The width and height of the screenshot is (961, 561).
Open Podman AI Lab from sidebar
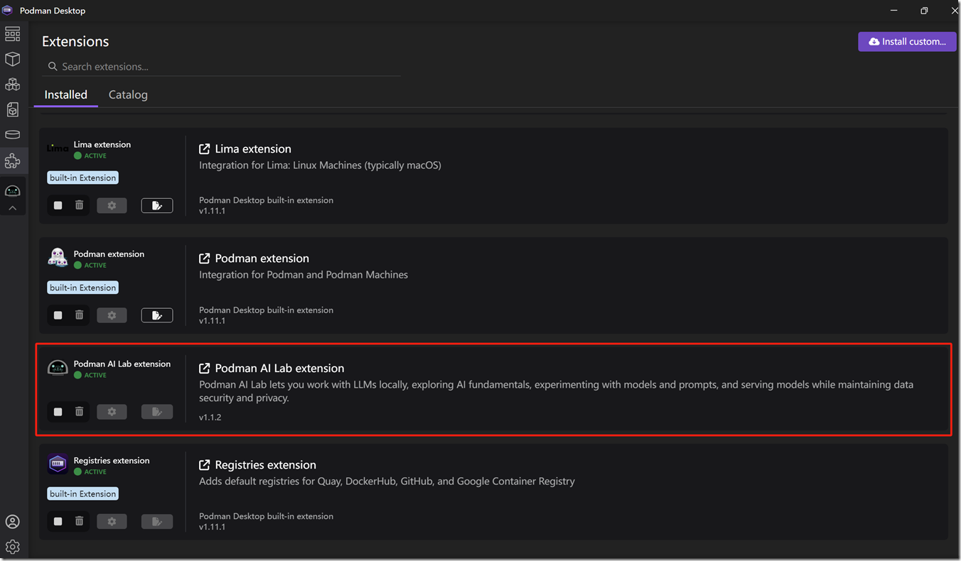pos(12,190)
